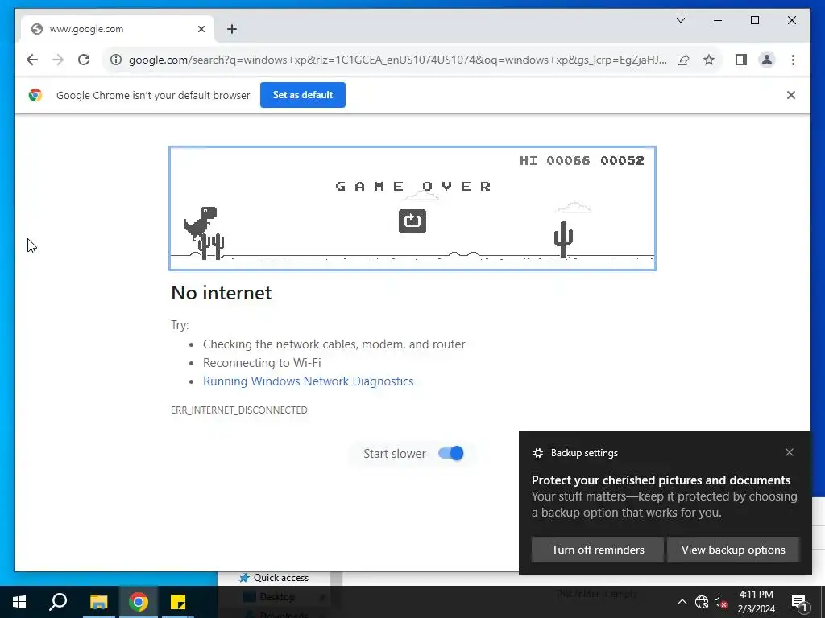Restart the dinosaur game
Viewport: 825px width, 618px height.
coord(412,221)
